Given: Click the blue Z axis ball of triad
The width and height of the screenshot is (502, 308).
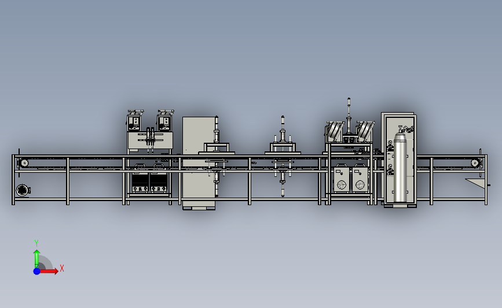Looking at the screenshot, I should click(x=36, y=271).
